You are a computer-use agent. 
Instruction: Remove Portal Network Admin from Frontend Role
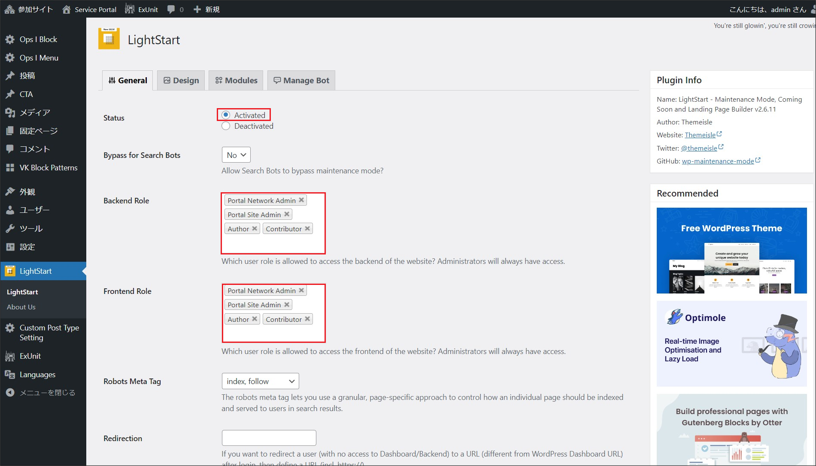click(301, 290)
